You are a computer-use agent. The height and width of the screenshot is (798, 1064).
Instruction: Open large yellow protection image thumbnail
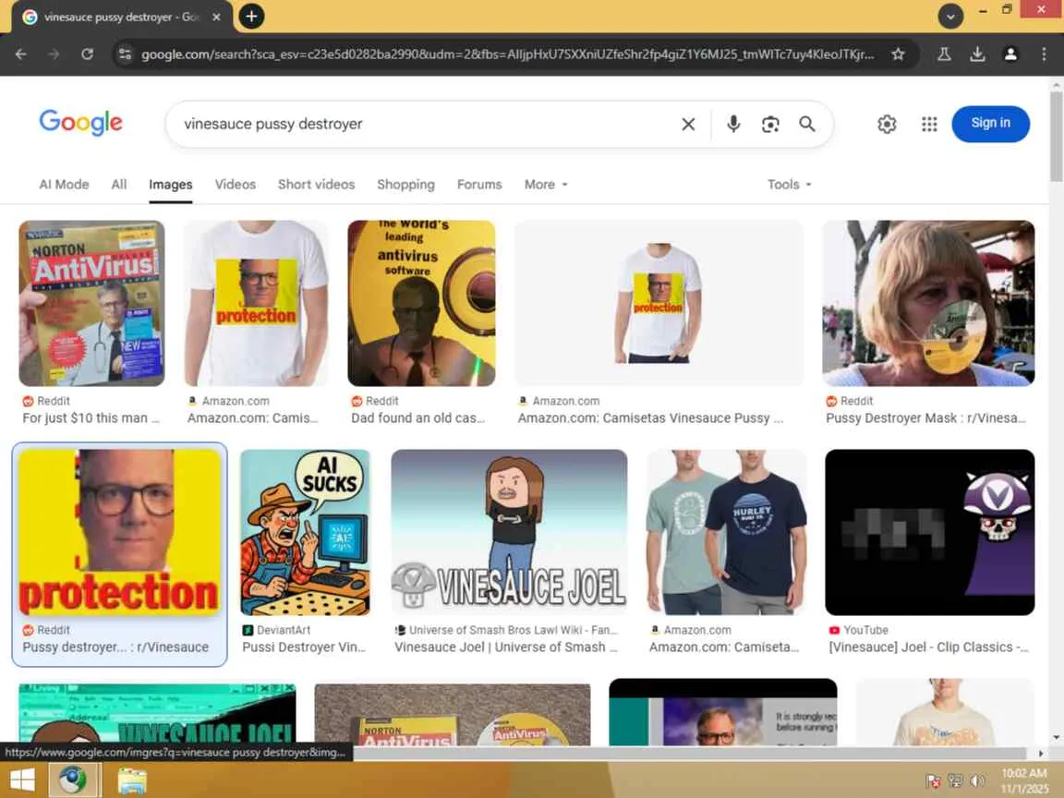tap(119, 532)
